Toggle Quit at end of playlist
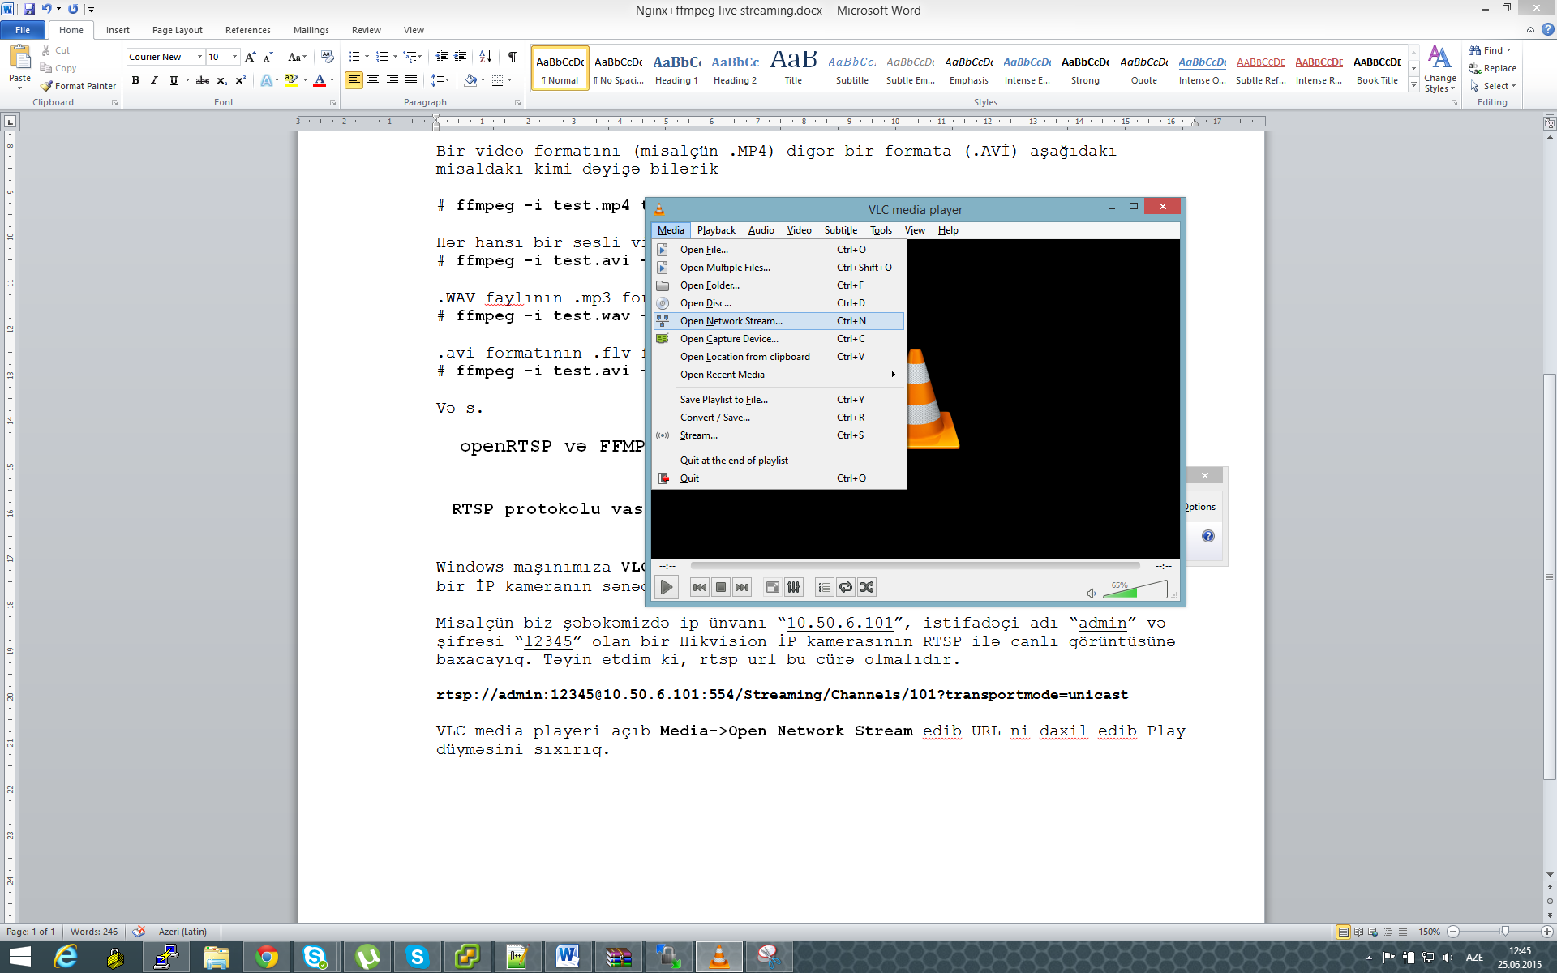The image size is (1557, 973). 778,461
